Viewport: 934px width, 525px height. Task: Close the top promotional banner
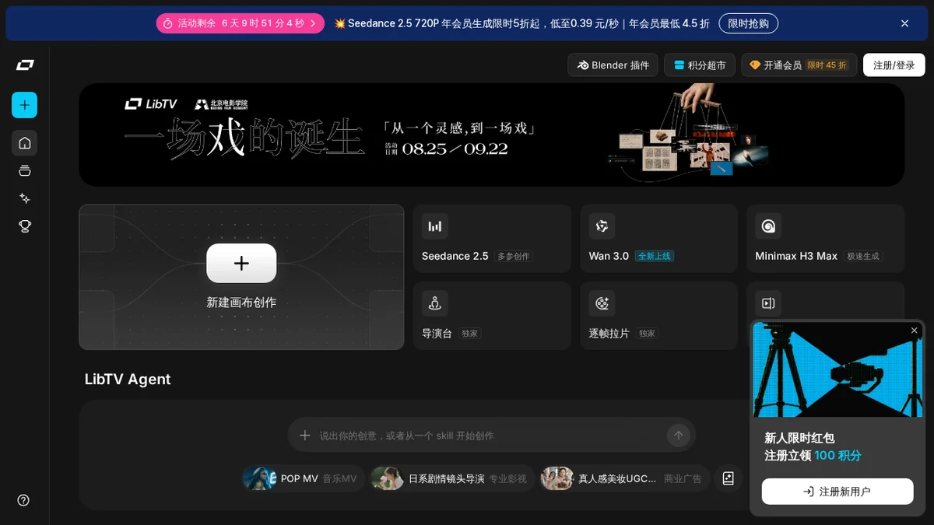click(x=904, y=23)
